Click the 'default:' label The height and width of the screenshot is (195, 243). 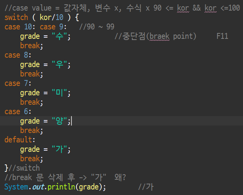20,140
